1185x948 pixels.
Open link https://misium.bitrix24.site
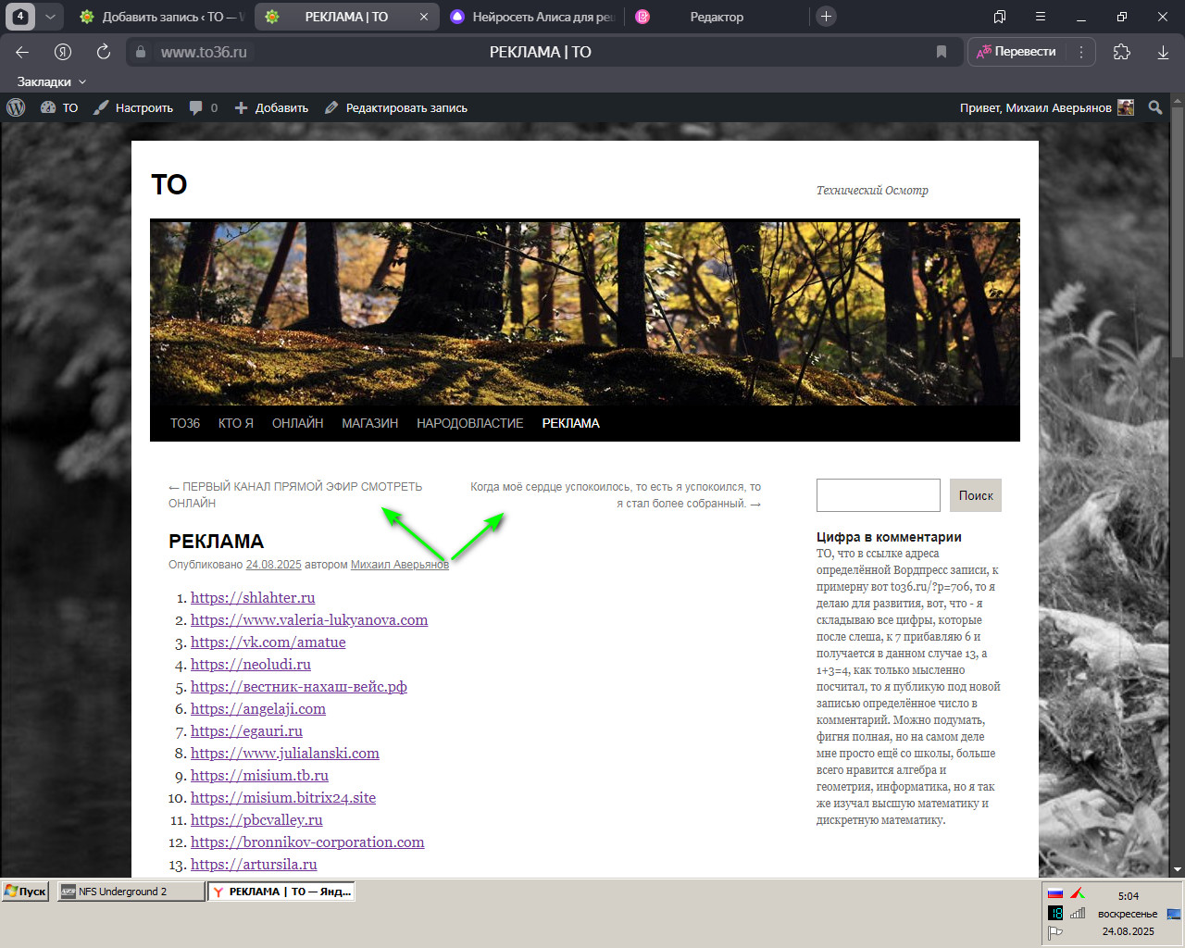tap(283, 798)
